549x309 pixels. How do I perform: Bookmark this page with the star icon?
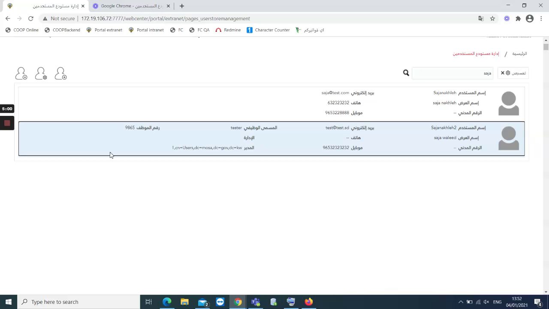492,18
